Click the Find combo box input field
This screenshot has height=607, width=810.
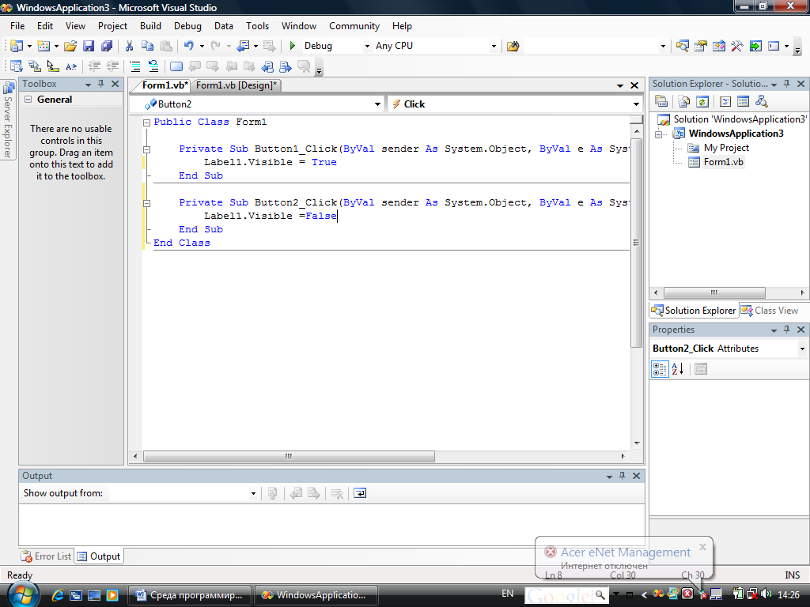tap(592, 46)
